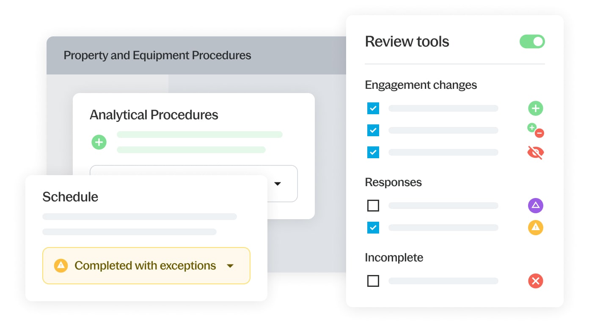Click the hidden items eye icon
The height and width of the screenshot is (330, 589).
[x=535, y=152]
